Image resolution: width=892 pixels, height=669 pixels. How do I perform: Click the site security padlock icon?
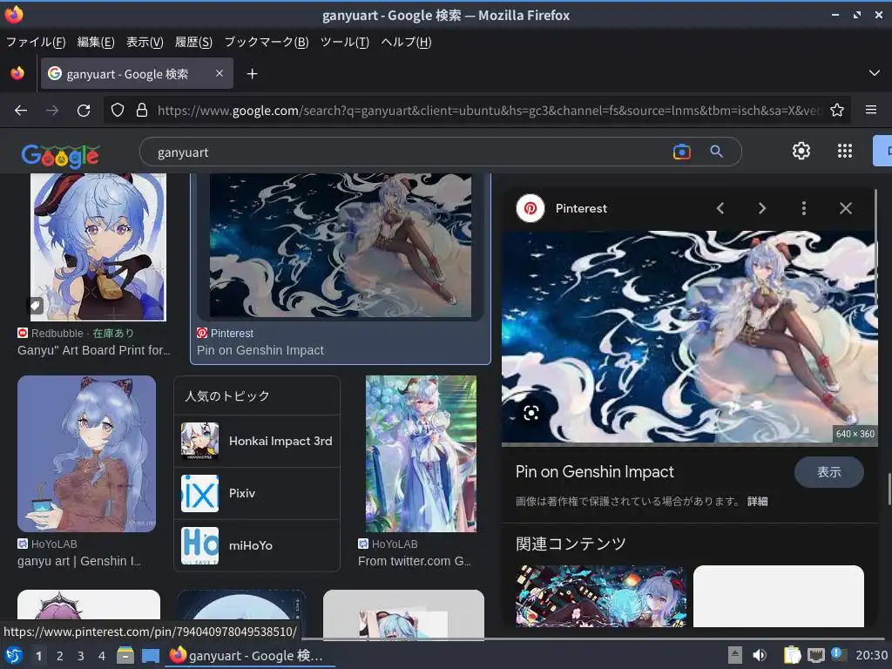[x=142, y=111]
